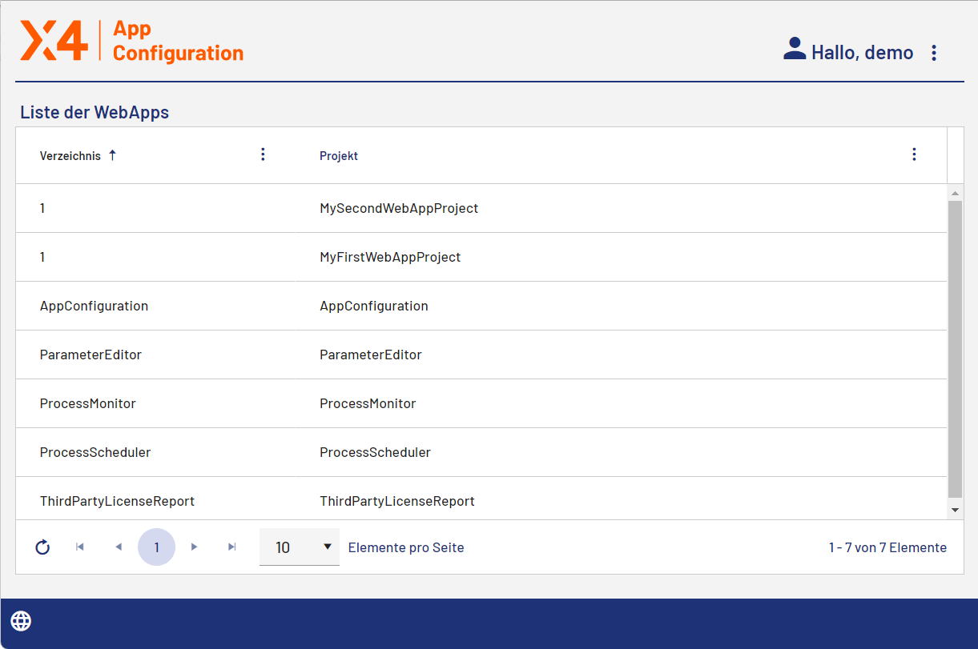978x649 pixels.
Task: Open the user options kebab menu
Action: pos(934,53)
